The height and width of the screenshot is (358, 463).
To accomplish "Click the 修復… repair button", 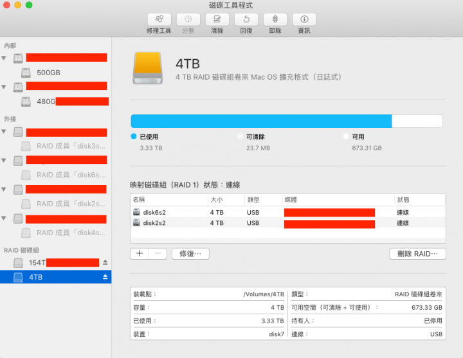I will 190,253.
